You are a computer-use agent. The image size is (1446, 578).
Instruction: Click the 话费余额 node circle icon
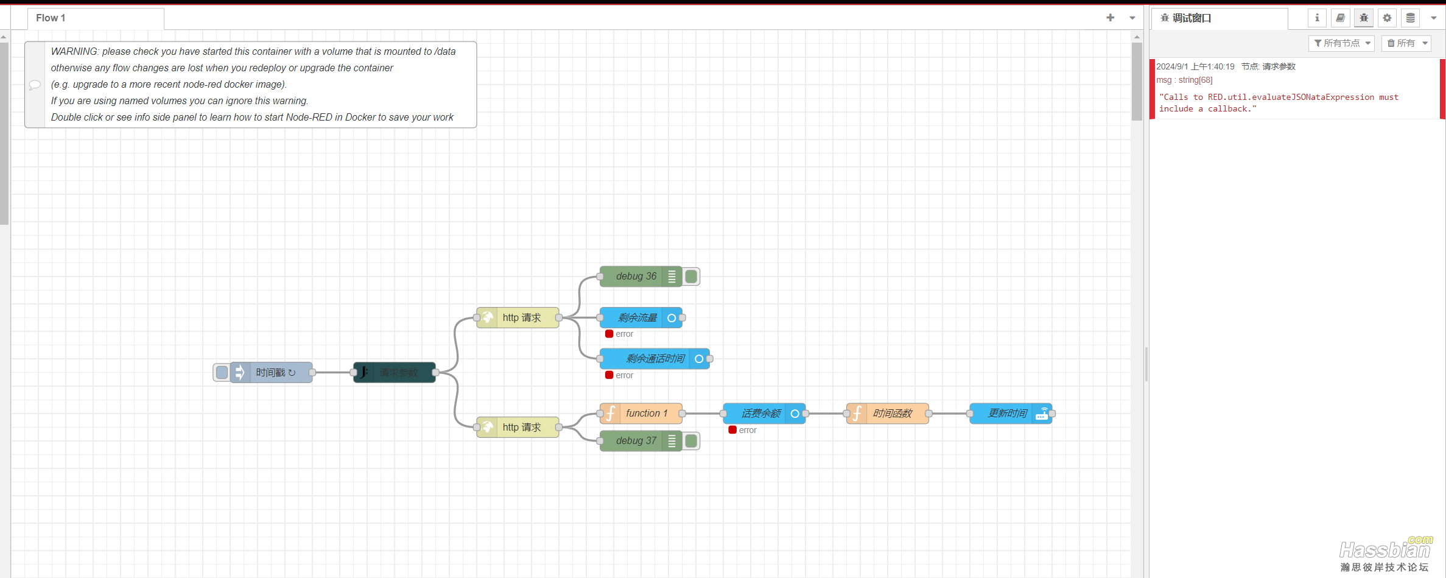795,414
